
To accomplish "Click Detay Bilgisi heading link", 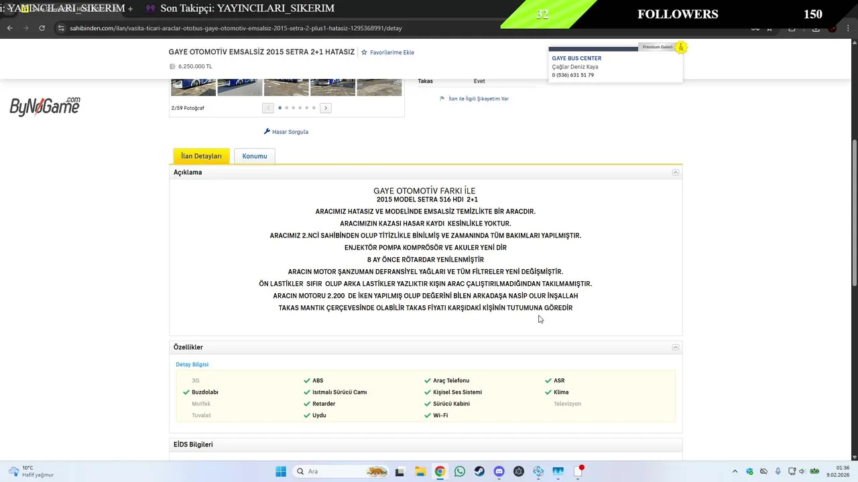I will tap(192, 364).
